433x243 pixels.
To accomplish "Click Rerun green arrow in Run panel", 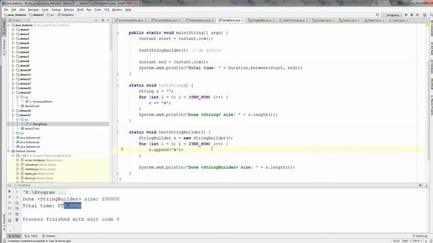I will pos(9,191).
